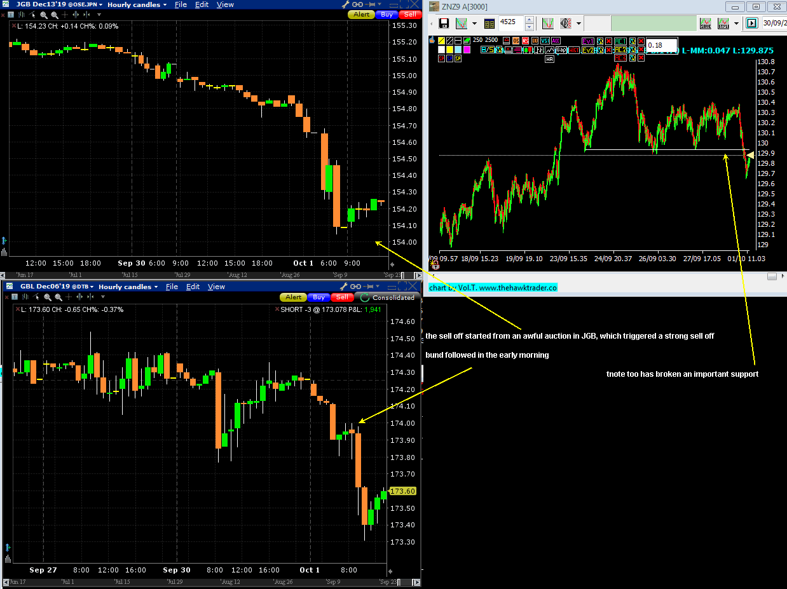The image size is (787, 589).
Task: Click the red X next to Ev.1
Action: 608,41
